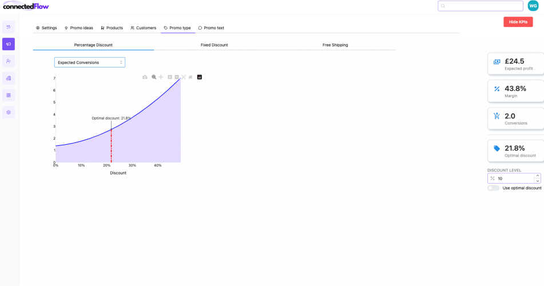Select the chart zoom magnifier tool

[x=154, y=77]
